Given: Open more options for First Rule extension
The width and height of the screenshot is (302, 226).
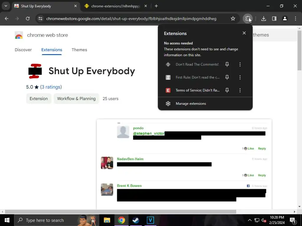Looking at the screenshot, I should (240, 77).
